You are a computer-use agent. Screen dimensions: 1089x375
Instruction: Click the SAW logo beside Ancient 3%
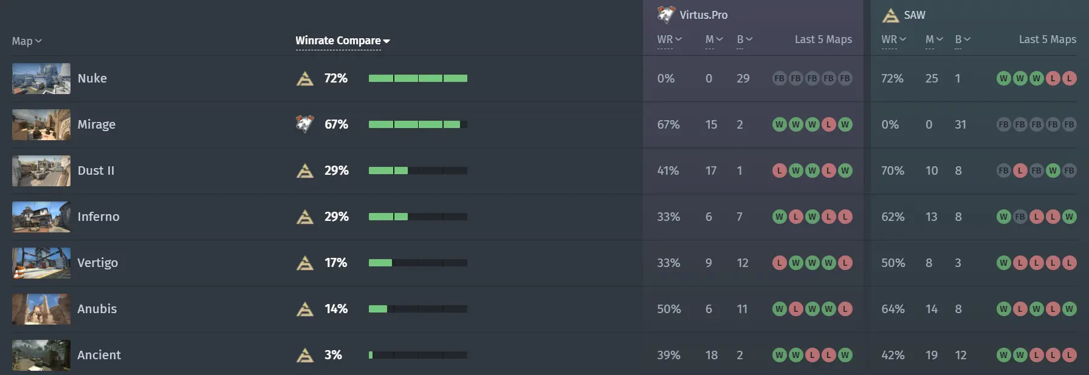(304, 355)
